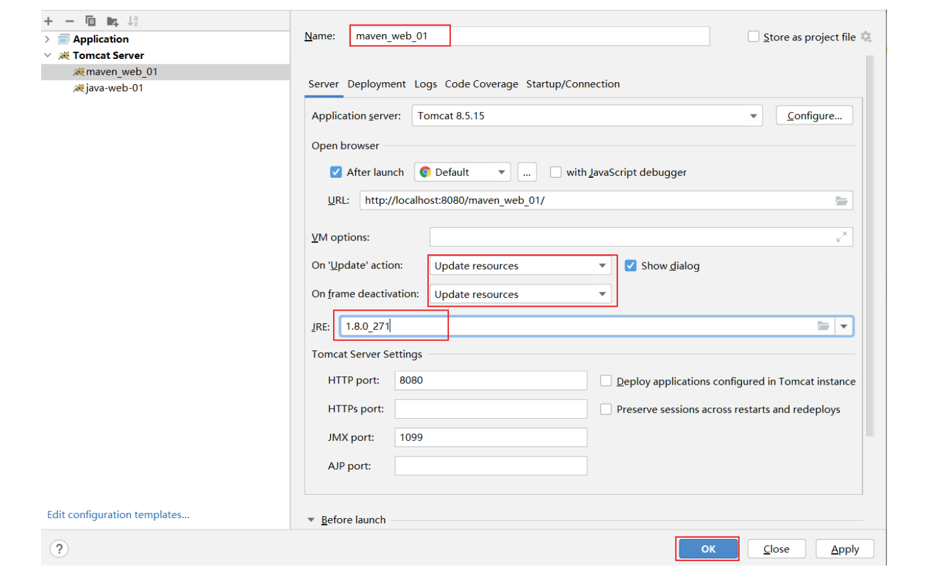Click the Configure... button
Viewport: 941px width, 582px height.
814,116
